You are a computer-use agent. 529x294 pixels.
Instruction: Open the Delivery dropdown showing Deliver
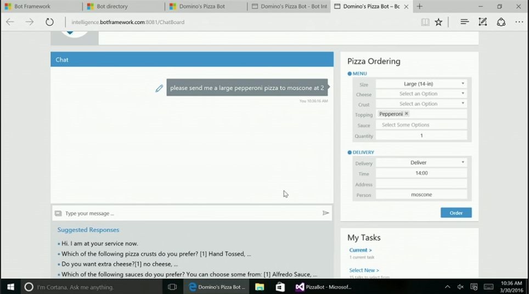421,162
